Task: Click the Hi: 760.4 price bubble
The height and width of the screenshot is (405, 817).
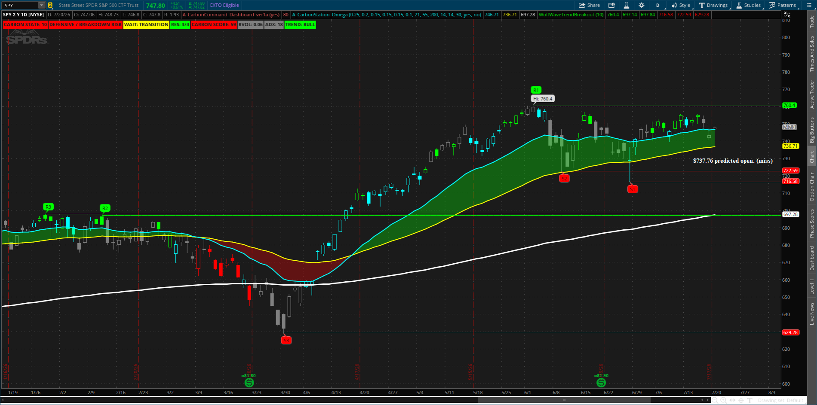Action: pos(543,99)
